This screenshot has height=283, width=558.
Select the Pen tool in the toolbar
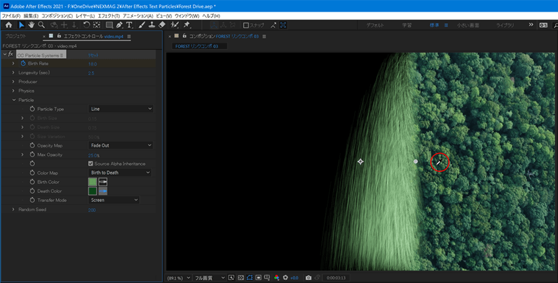pyautogui.click(x=119, y=25)
